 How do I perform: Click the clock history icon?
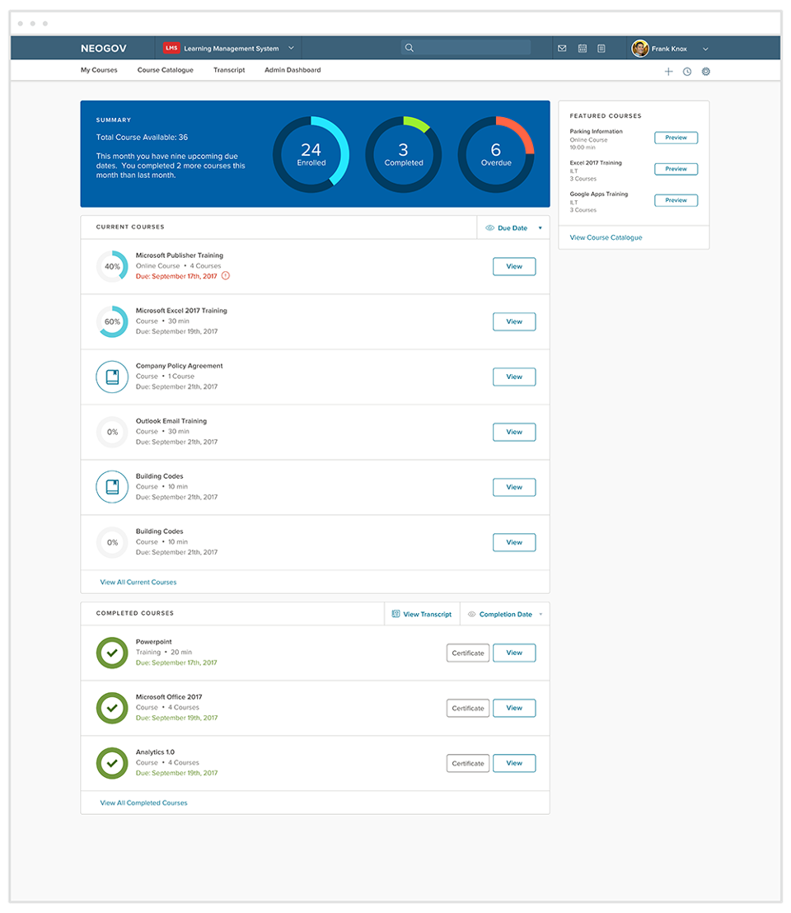[687, 71]
